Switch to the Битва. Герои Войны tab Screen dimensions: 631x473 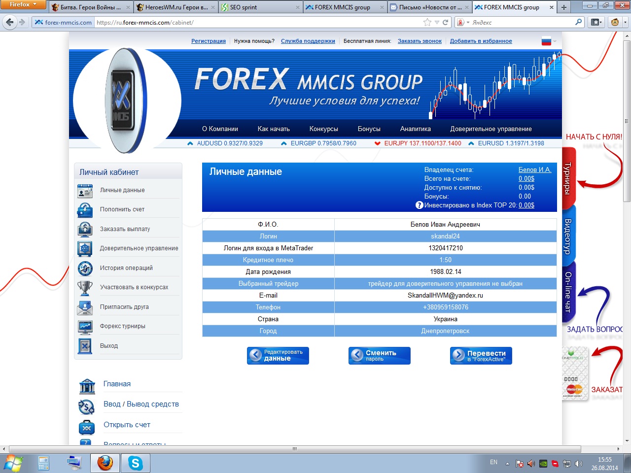(90, 7)
